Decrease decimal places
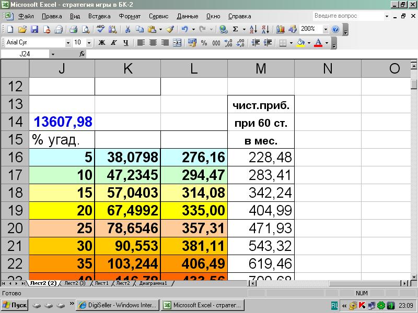Viewport: 418px width, 313px height. tap(240, 43)
